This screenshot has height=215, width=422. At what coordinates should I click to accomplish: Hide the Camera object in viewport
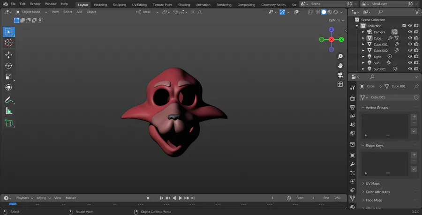click(x=410, y=32)
